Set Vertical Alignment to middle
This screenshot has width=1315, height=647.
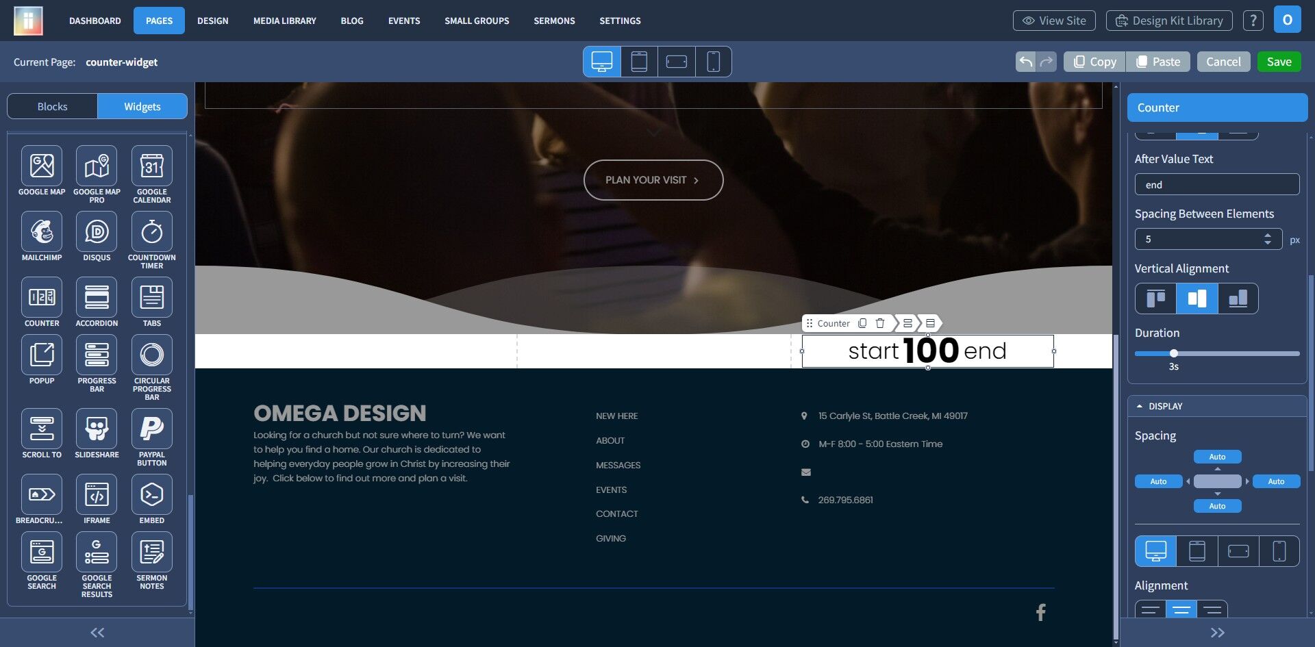(1197, 299)
